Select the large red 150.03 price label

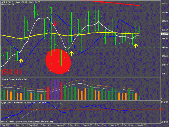tap(12, 72)
